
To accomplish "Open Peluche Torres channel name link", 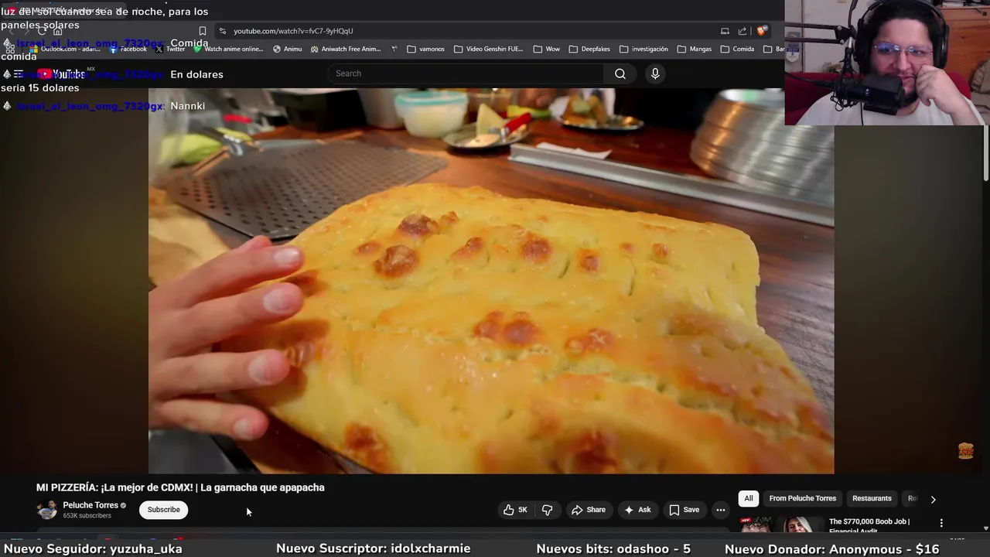I will [90, 505].
